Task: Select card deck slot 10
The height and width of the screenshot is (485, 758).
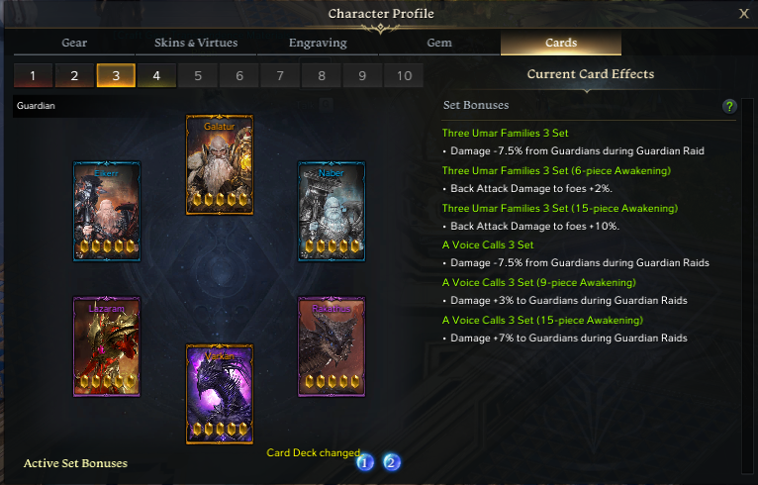Action: [x=404, y=75]
